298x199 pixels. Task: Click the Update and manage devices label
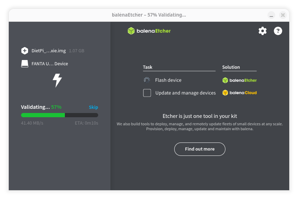[x=185, y=93]
